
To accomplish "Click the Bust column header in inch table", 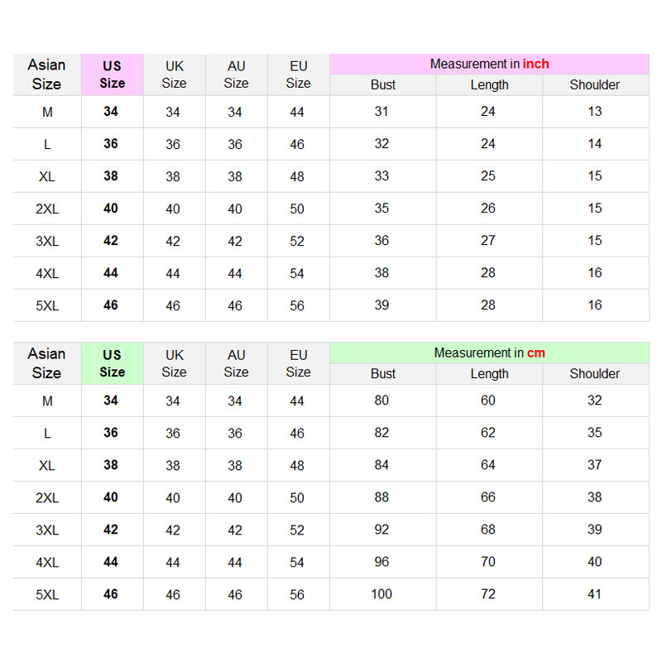I will (383, 85).
